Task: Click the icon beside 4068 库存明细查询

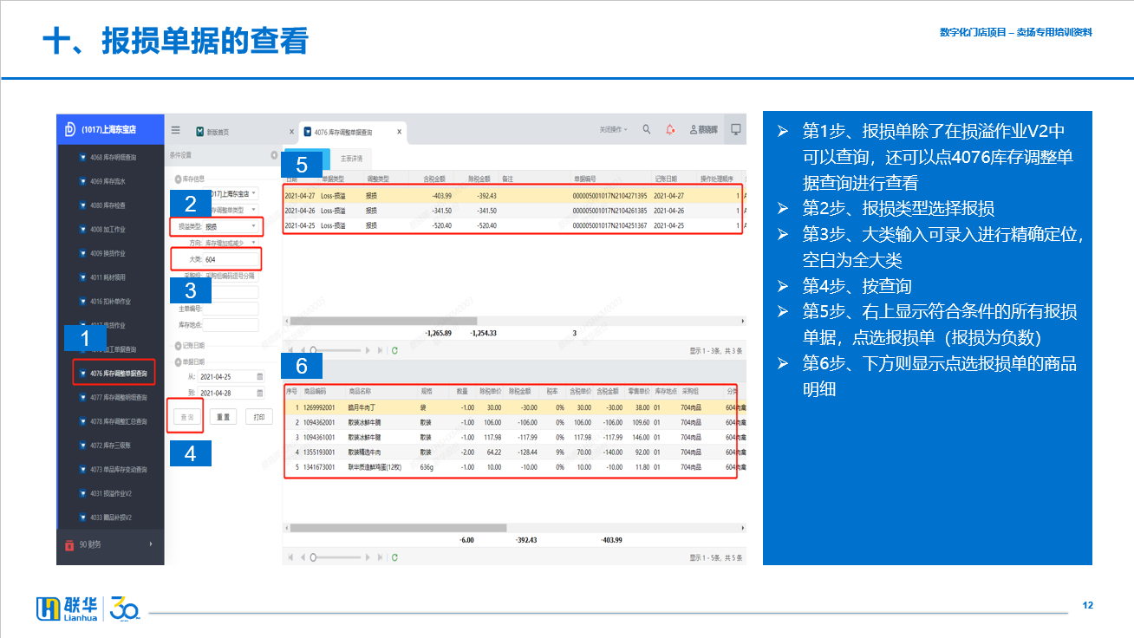Action: point(83,158)
